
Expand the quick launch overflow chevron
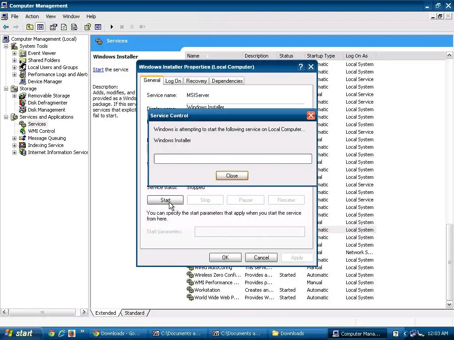(x=82, y=331)
